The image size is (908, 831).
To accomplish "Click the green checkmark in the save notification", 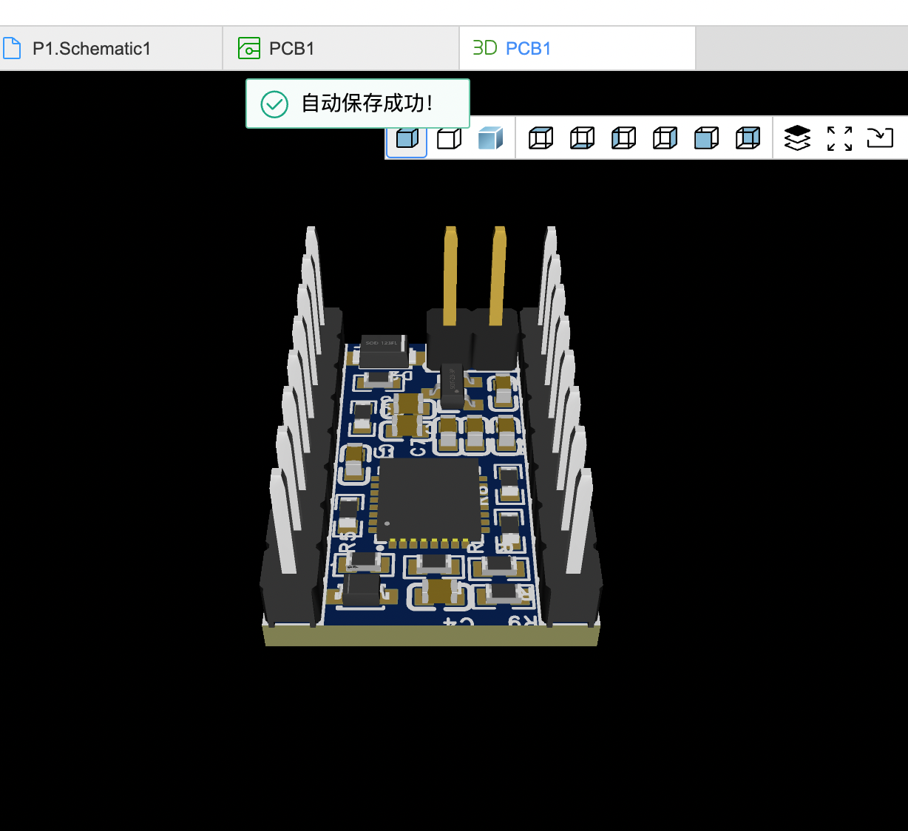I will click(274, 104).
